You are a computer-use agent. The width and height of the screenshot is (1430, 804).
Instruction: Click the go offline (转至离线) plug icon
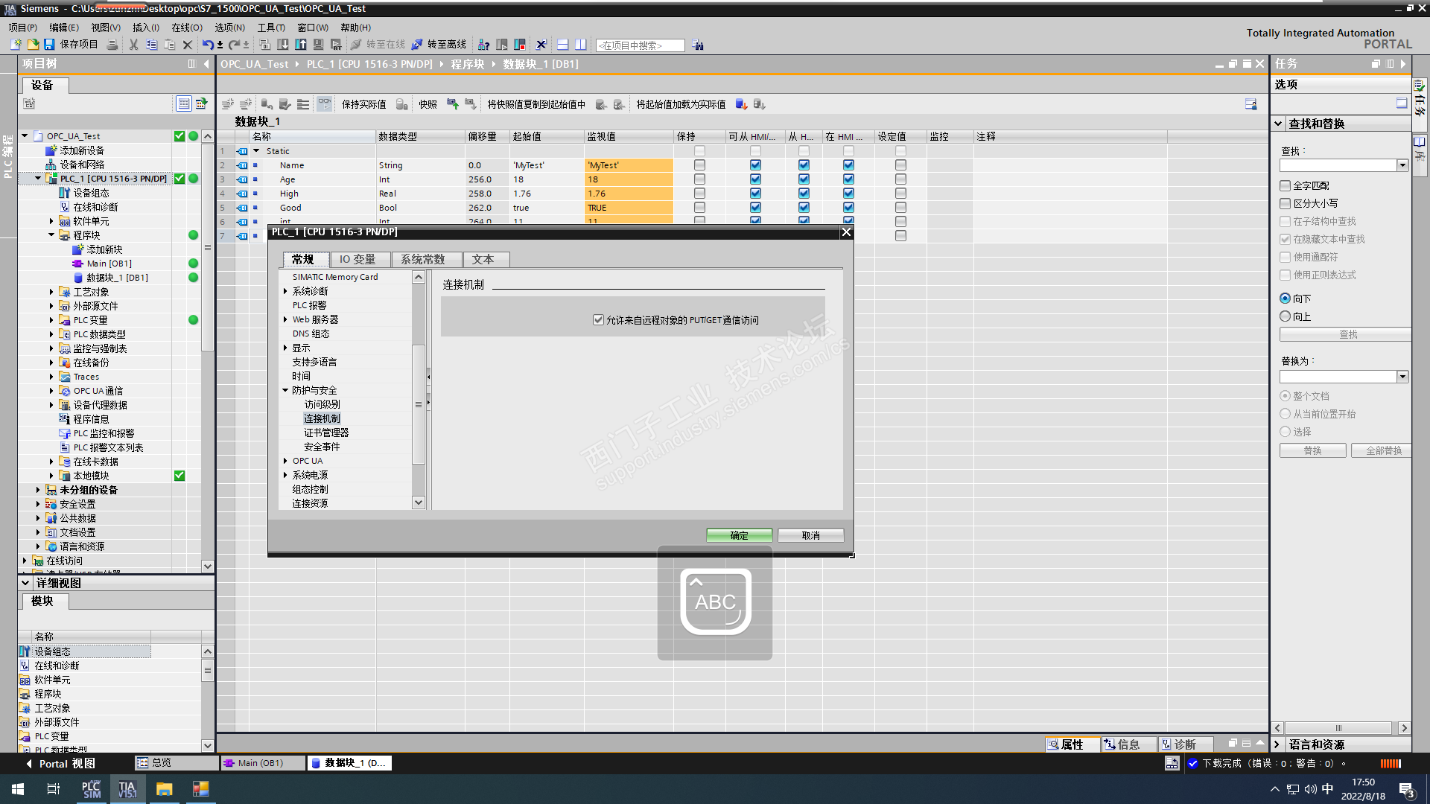tap(417, 45)
